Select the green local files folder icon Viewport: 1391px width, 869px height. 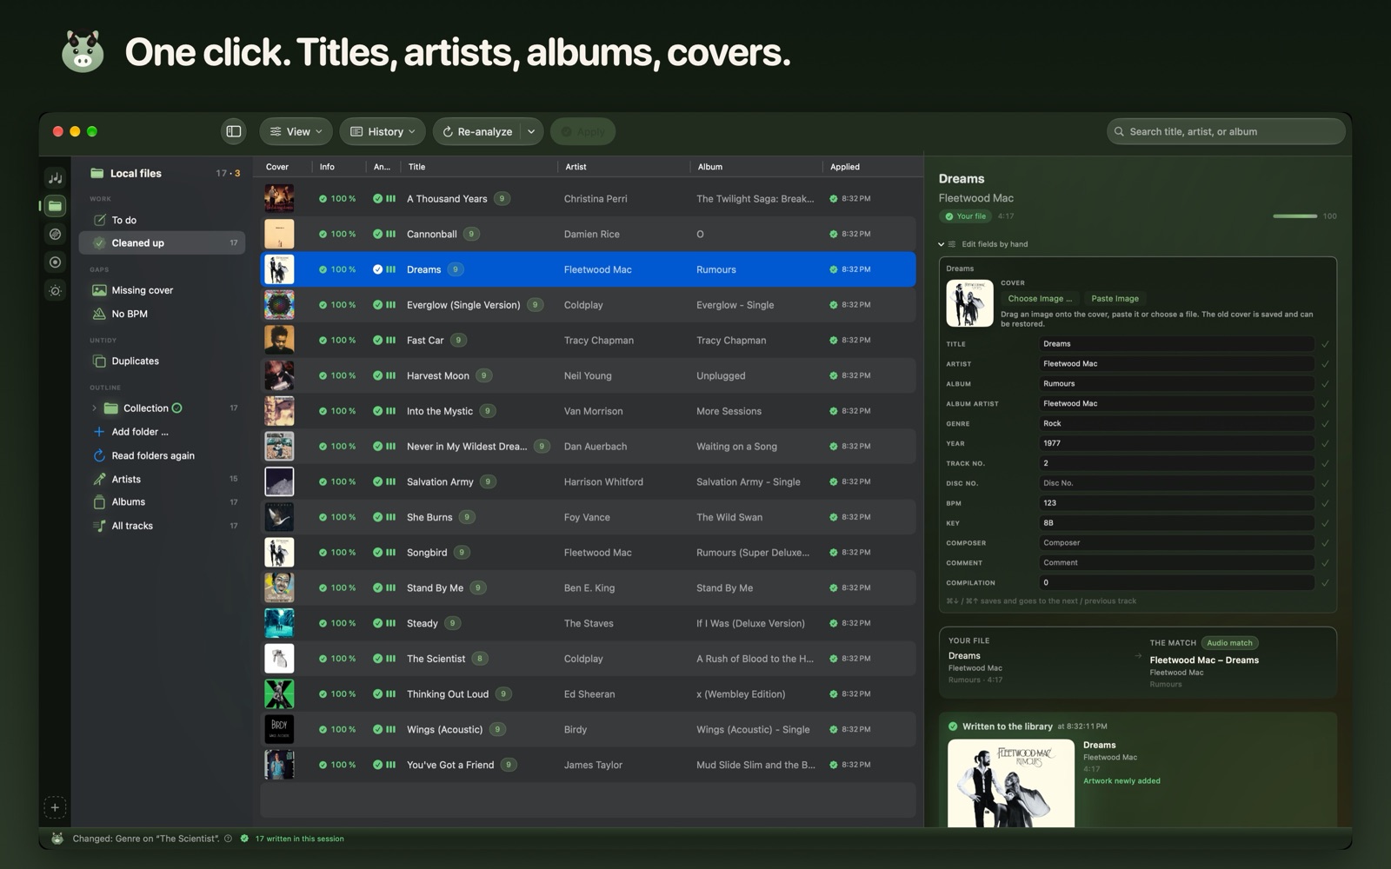55,206
